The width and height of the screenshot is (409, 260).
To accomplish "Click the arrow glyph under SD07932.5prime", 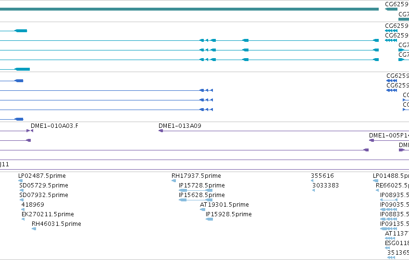I will (22, 200).
